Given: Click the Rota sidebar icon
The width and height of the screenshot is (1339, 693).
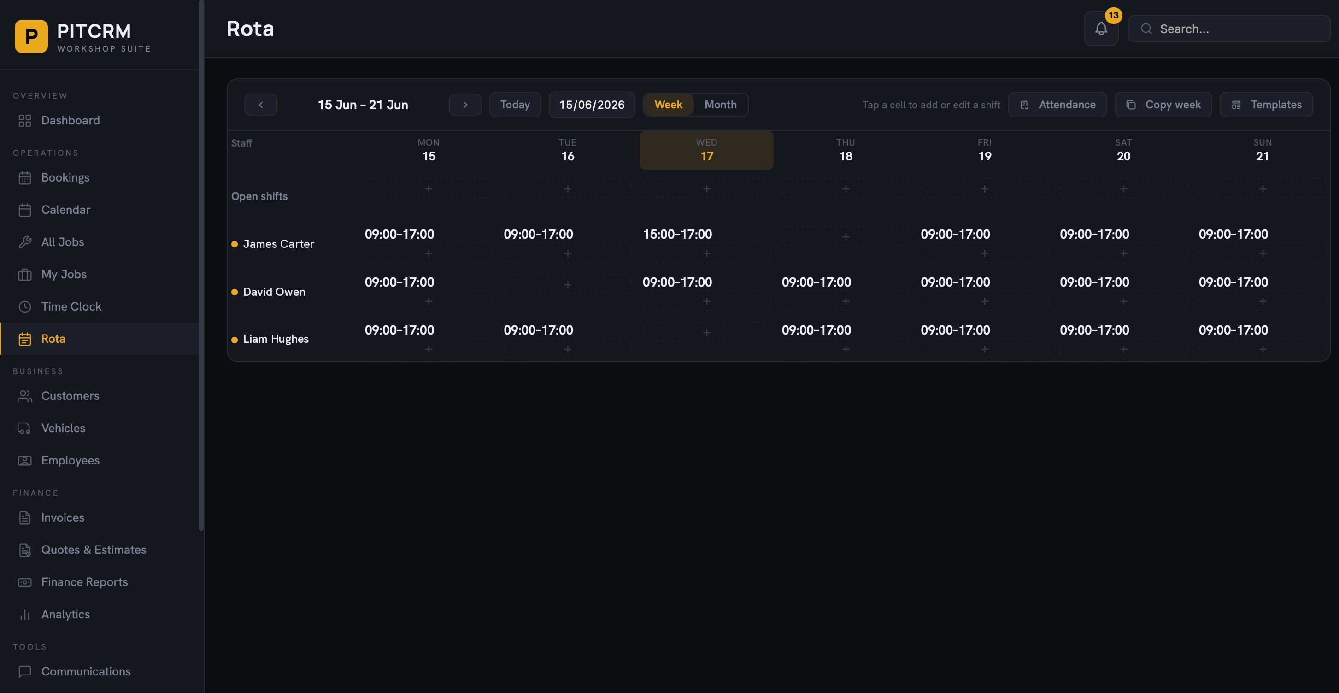Looking at the screenshot, I should pos(24,339).
